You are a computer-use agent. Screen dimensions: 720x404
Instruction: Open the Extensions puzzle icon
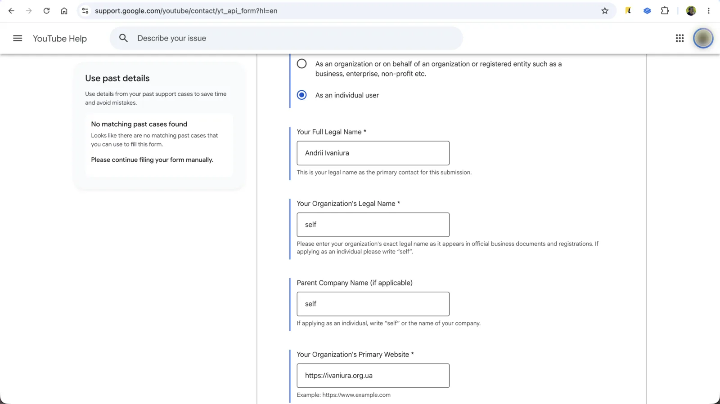pos(665,11)
